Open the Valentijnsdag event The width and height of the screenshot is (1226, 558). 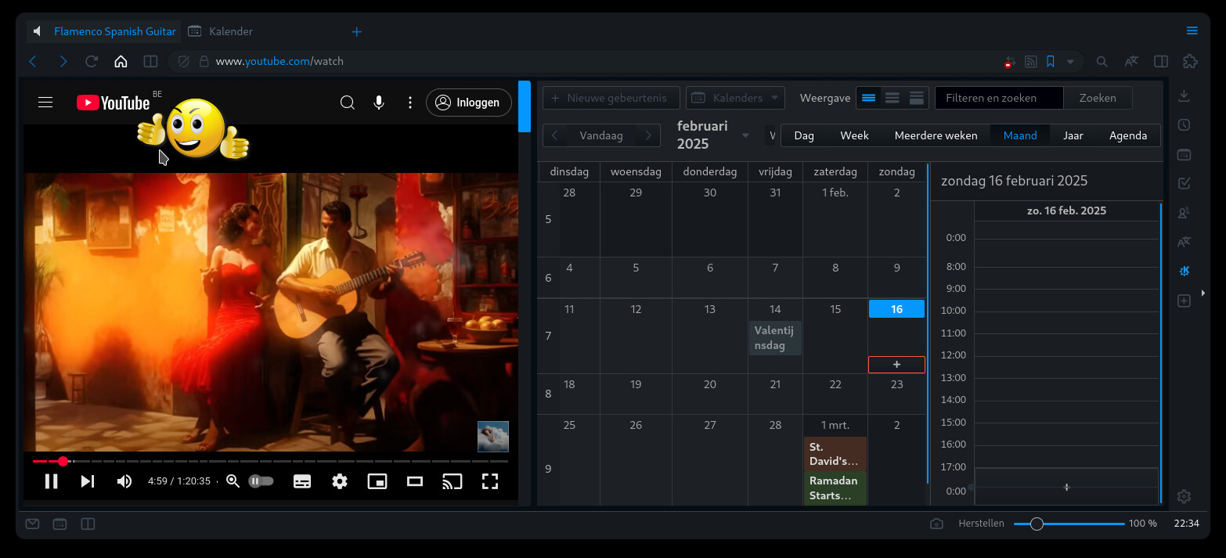pos(775,338)
